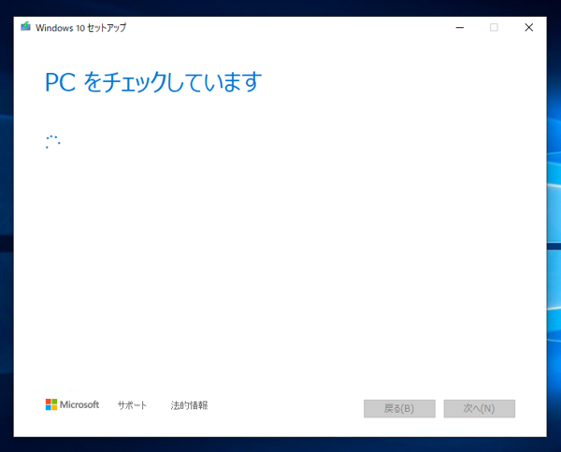Click the 次へ(N) button

480,408
